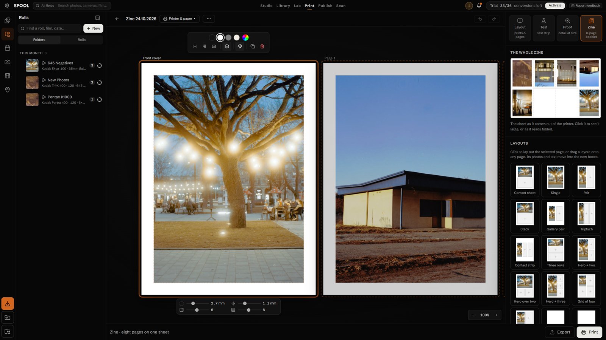Image resolution: width=606 pixels, height=340 pixels.
Task: Add a heading text block
Action: [195, 46]
